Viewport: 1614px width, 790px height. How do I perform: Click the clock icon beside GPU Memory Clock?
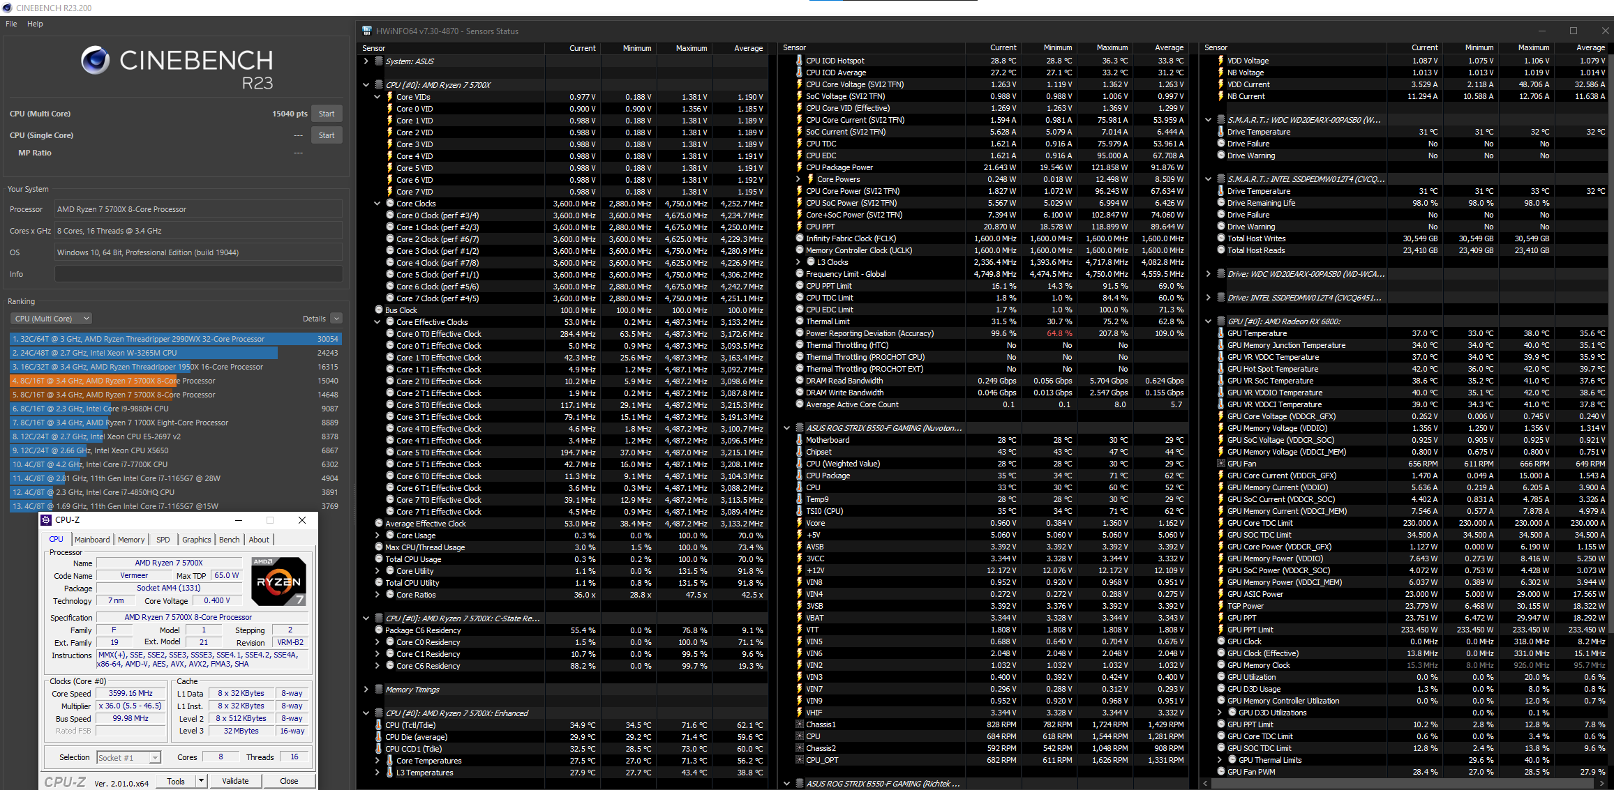1221,665
